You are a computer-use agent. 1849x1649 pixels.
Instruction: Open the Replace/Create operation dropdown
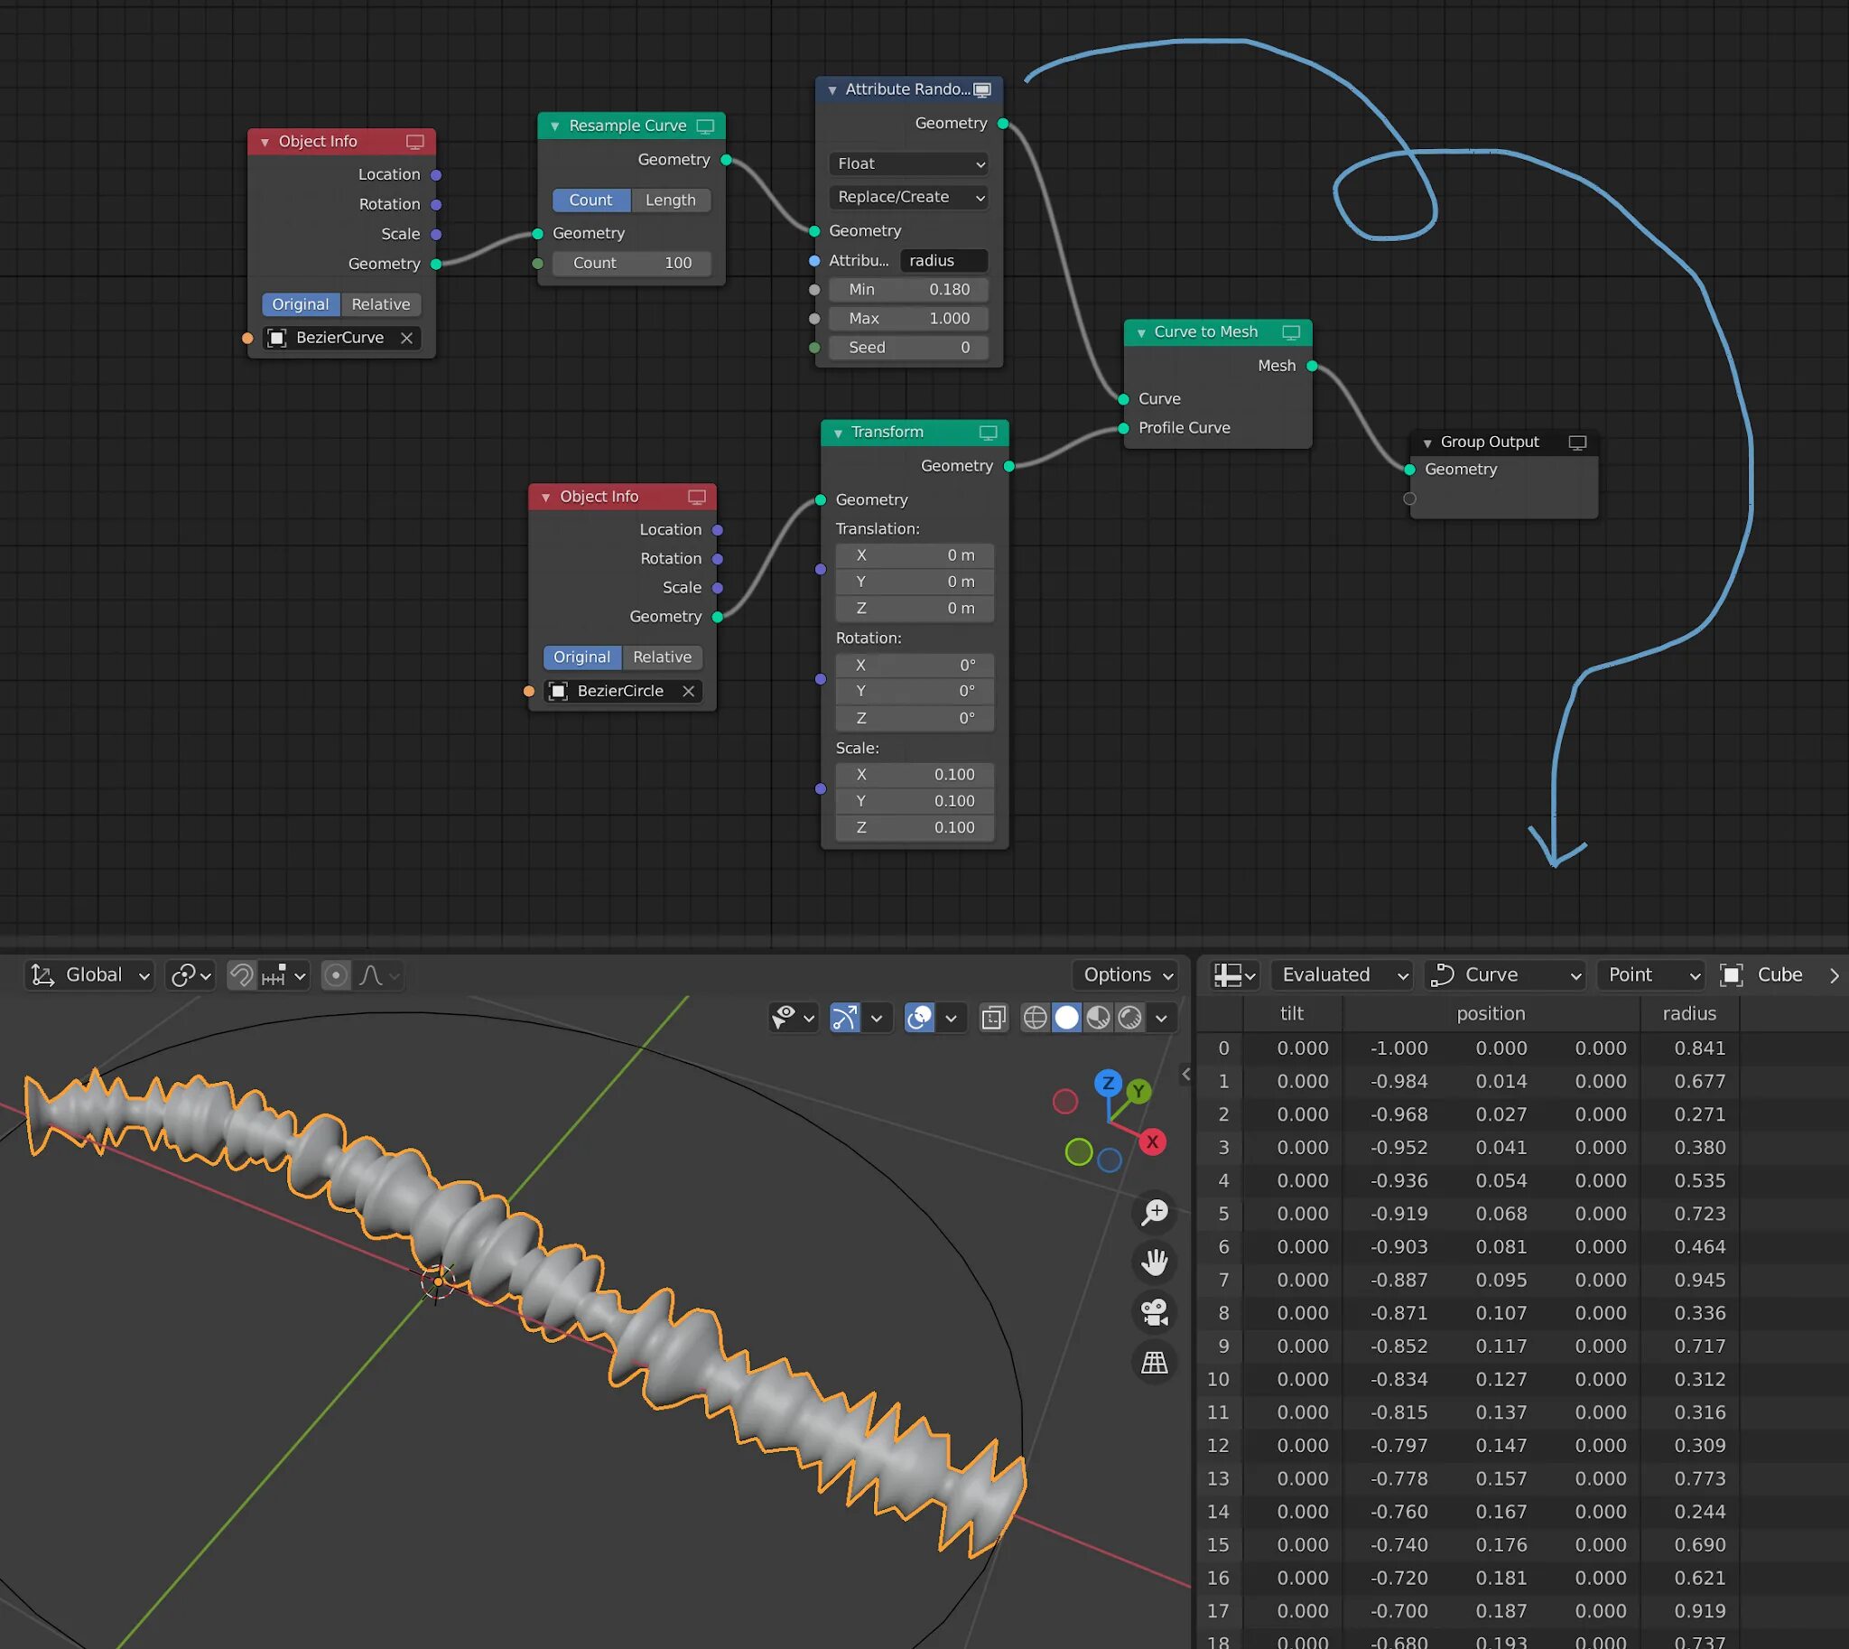click(x=908, y=198)
